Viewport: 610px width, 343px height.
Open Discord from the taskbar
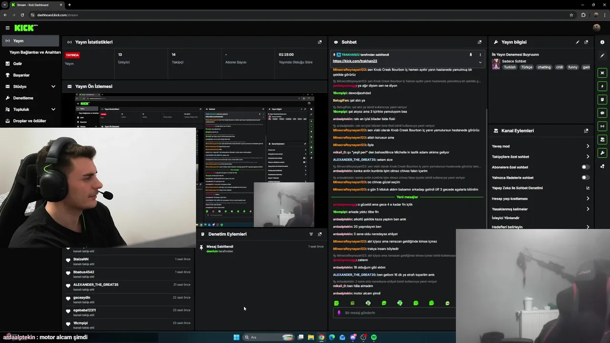point(353,337)
